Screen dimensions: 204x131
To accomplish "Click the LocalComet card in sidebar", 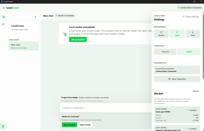I will click(x=24, y=28).
